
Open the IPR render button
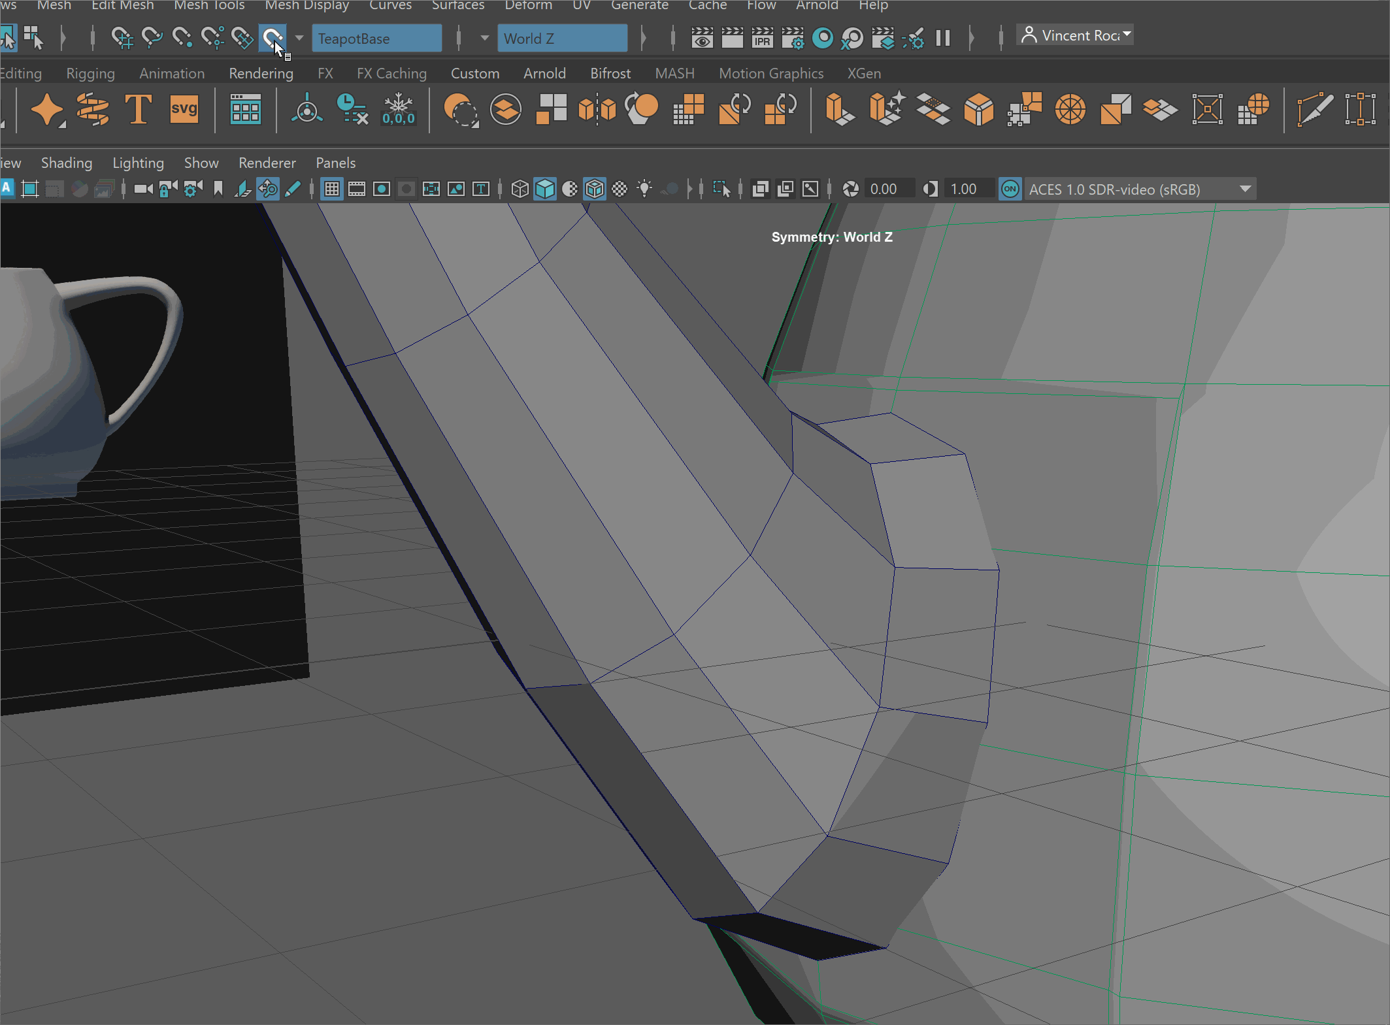pyautogui.click(x=762, y=38)
